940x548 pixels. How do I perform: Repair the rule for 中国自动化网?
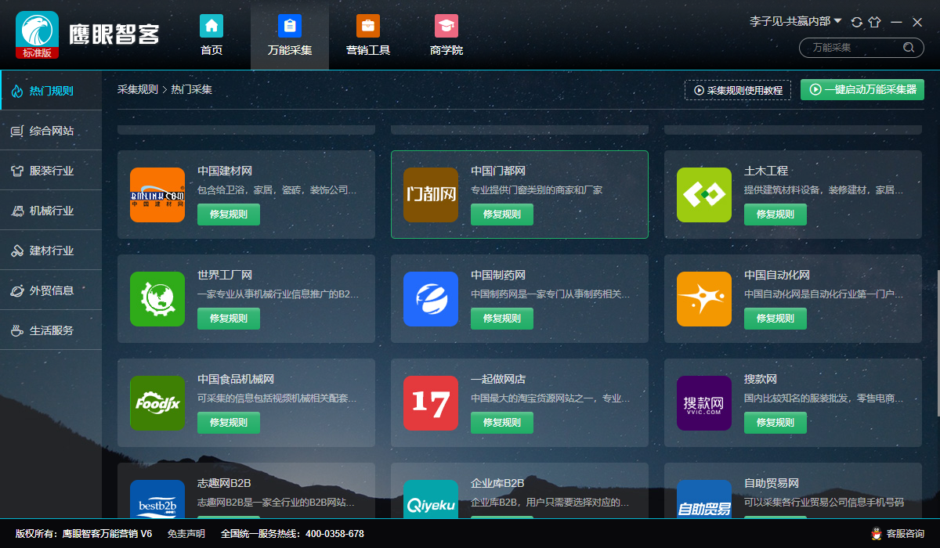point(775,319)
